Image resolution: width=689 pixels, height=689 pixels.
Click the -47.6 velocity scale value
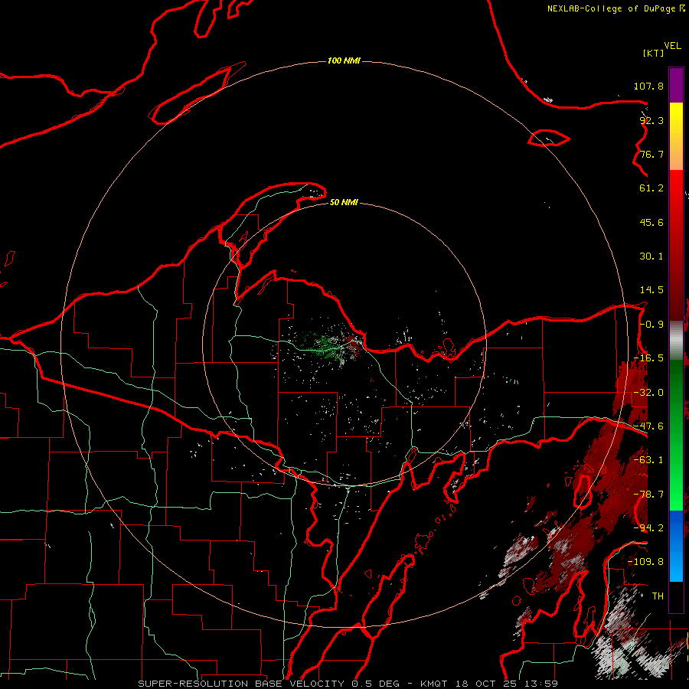pyautogui.click(x=648, y=426)
